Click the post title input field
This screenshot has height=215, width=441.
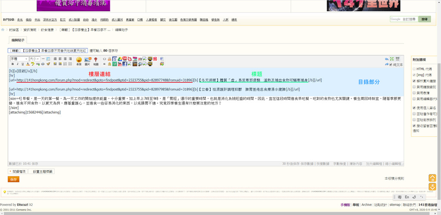coord(48,50)
